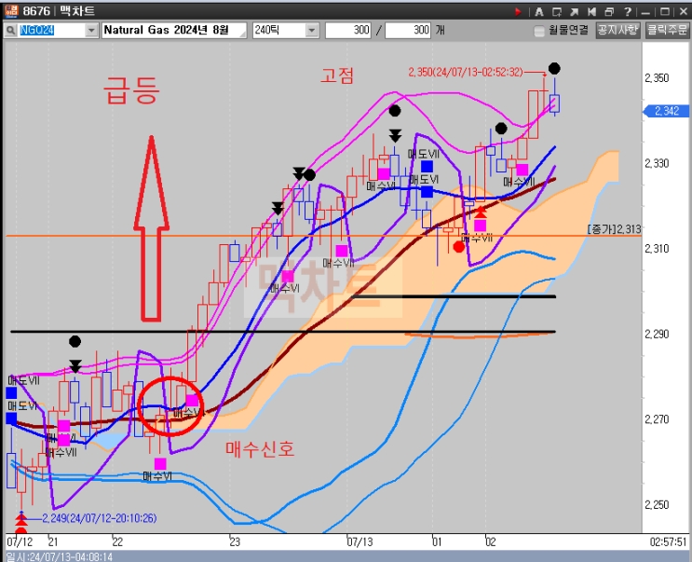Click the screen capture icon next to the A icon
This screenshot has width=692, height=562.
click(x=557, y=11)
